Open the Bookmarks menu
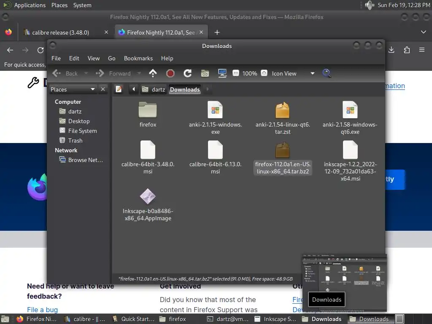 click(138, 58)
